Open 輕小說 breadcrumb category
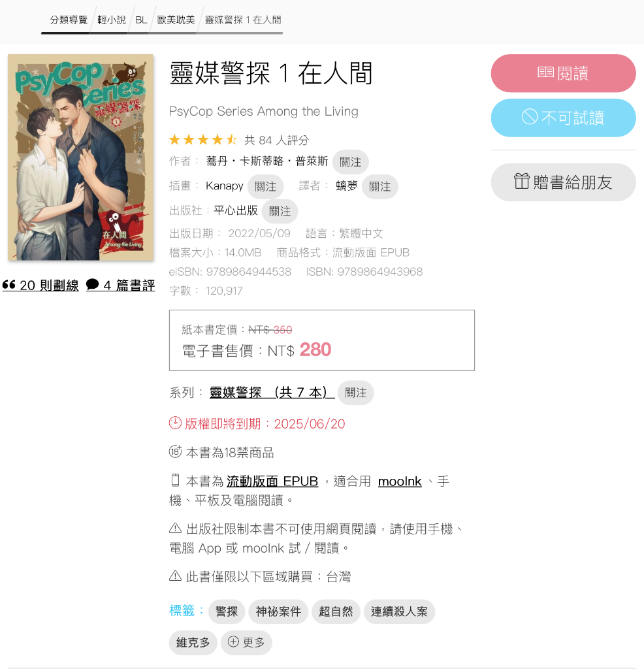This screenshot has width=644, height=669. coord(111,20)
